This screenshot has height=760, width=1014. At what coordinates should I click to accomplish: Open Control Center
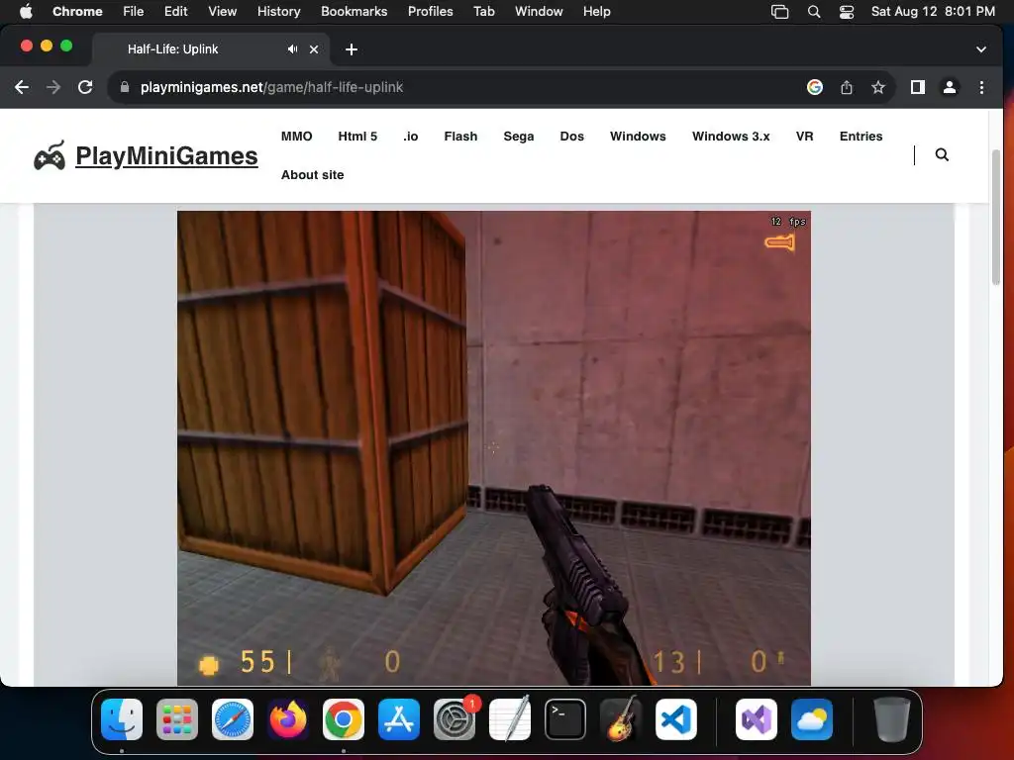(x=847, y=12)
